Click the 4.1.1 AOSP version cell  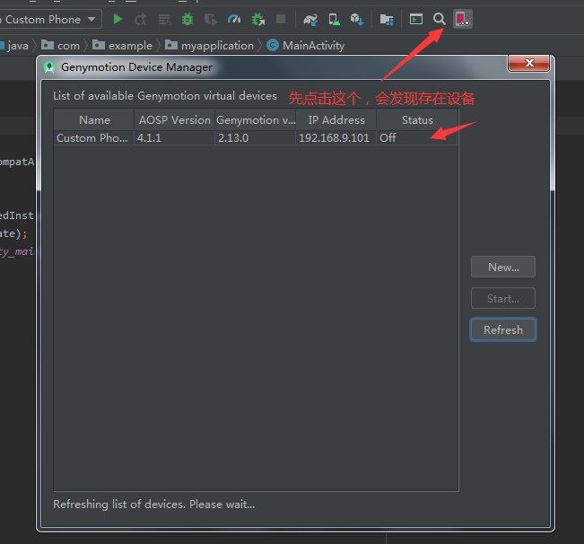(174, 138)
